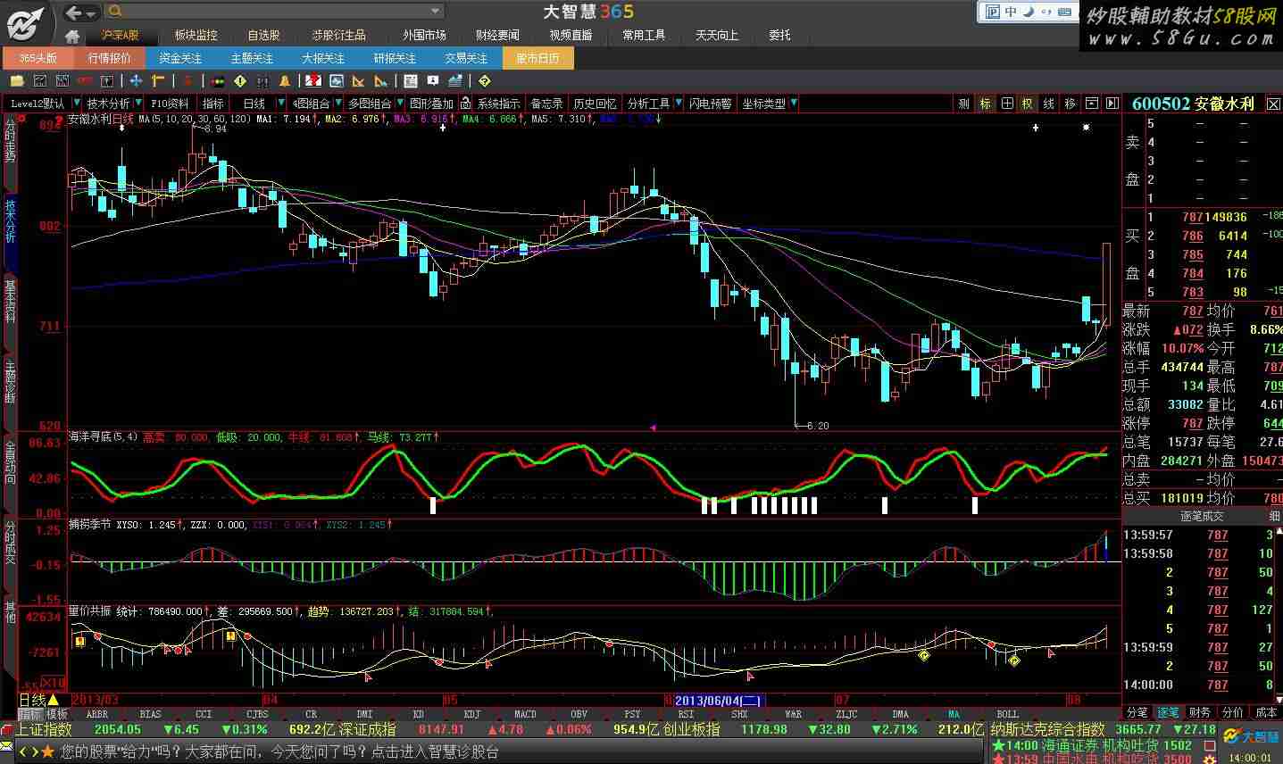Click the stock search input field
Image resolution: width=1283 pixels, height=764 pixels.
click(273, 12)
